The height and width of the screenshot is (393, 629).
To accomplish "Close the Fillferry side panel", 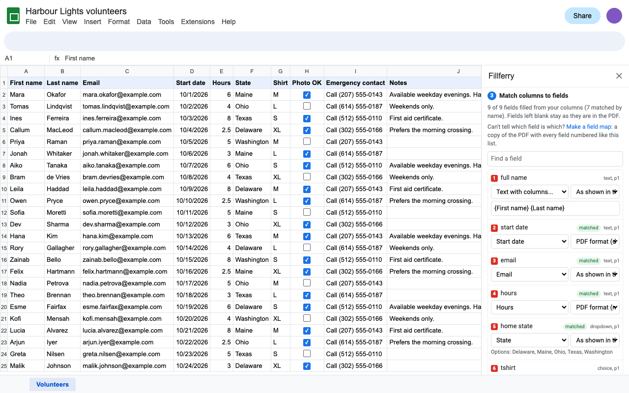I will click(619, 76).
